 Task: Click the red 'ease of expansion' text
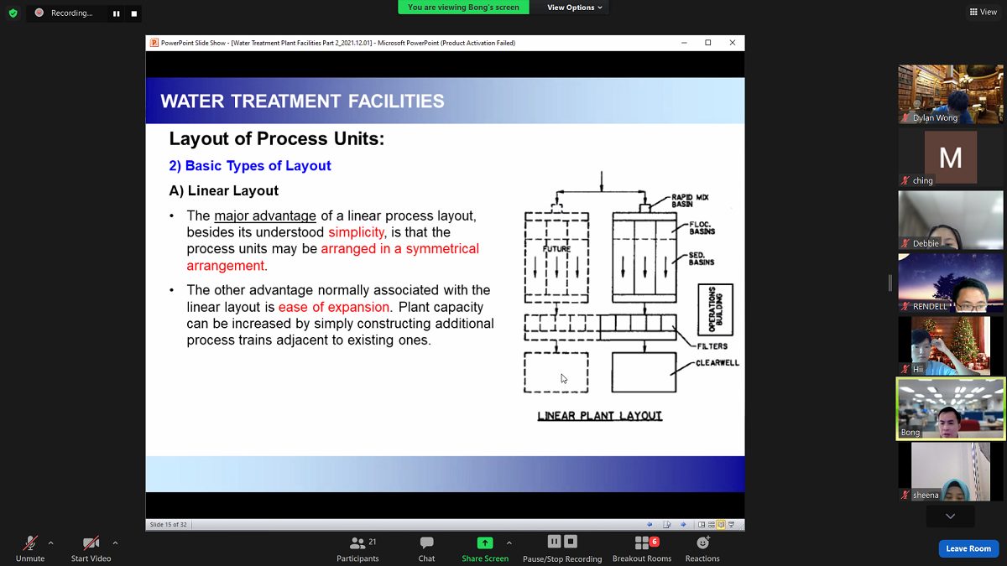tap(334, 308)
